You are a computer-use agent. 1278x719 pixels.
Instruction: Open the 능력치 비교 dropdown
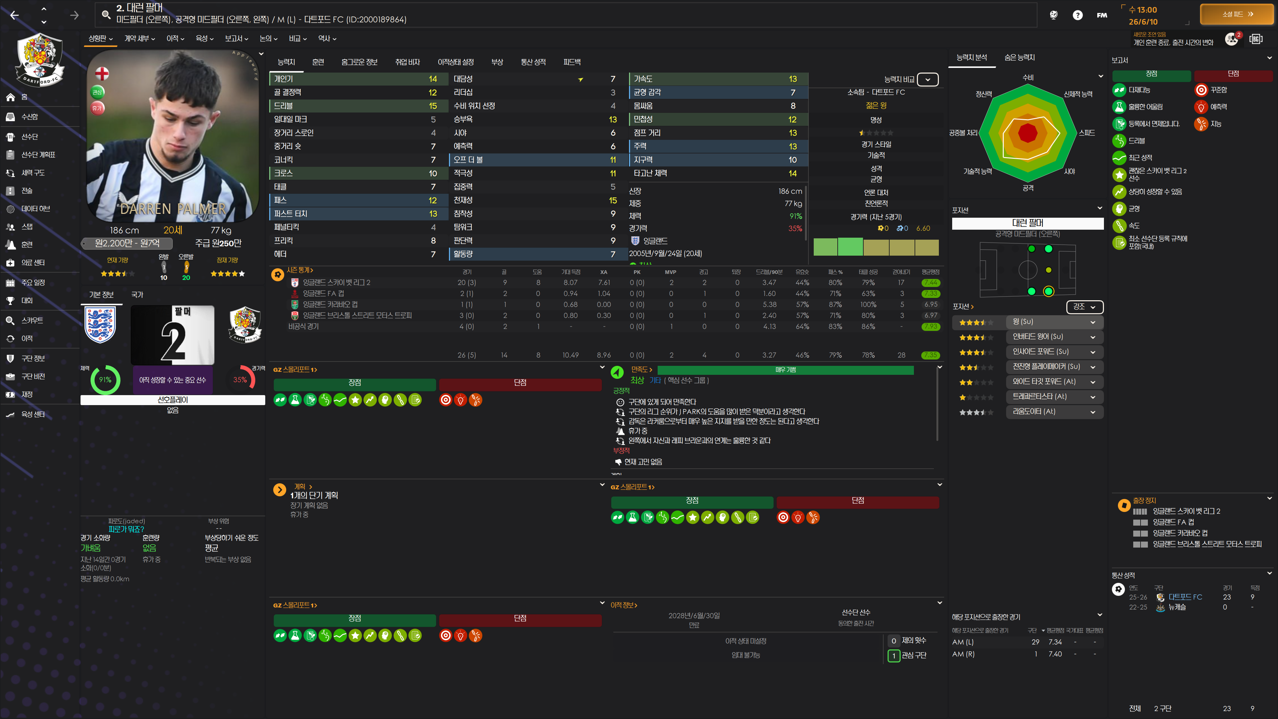[927, 80]
